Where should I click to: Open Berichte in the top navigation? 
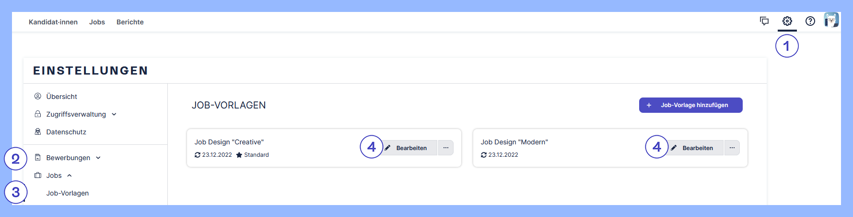[x=130, y=22]
